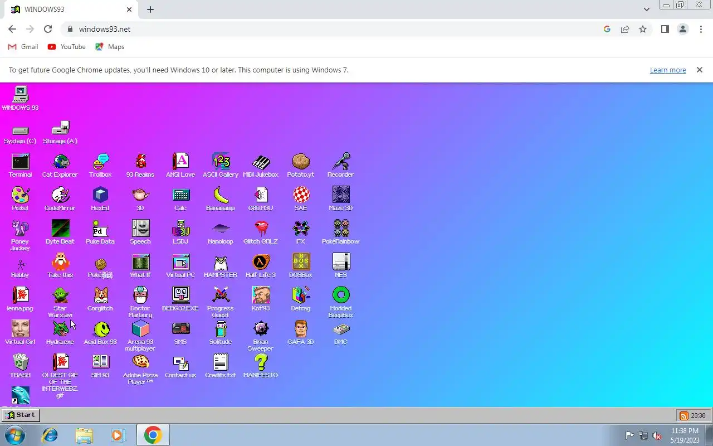Screen dimensions: 713x446
Task: Open Glitch GRLZ lips icon
Action: click(261, 232)
